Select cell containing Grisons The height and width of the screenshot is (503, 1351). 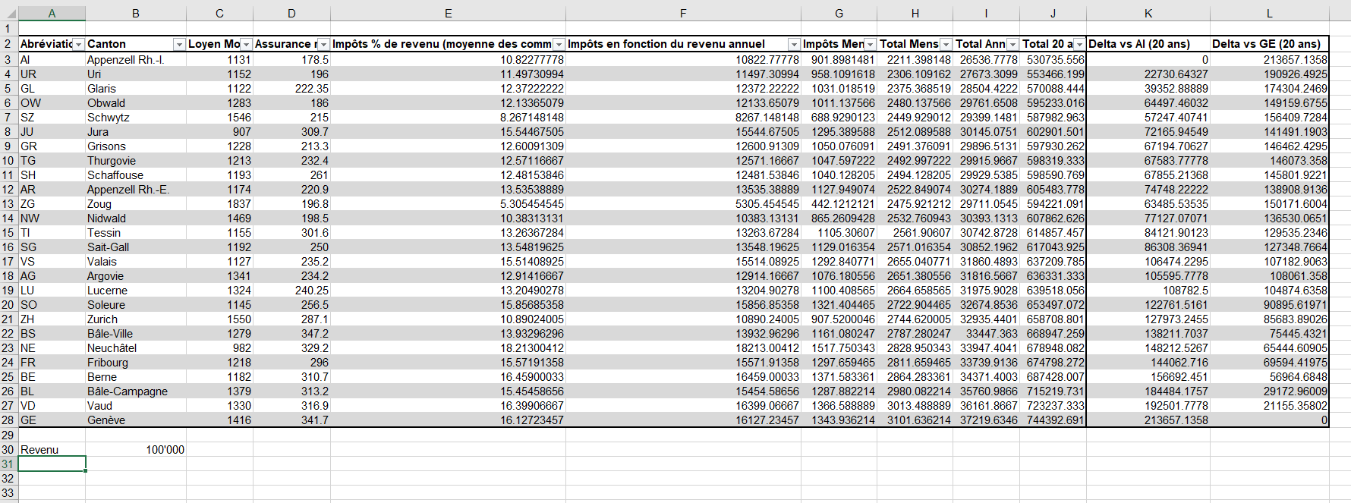pos(135,146)
